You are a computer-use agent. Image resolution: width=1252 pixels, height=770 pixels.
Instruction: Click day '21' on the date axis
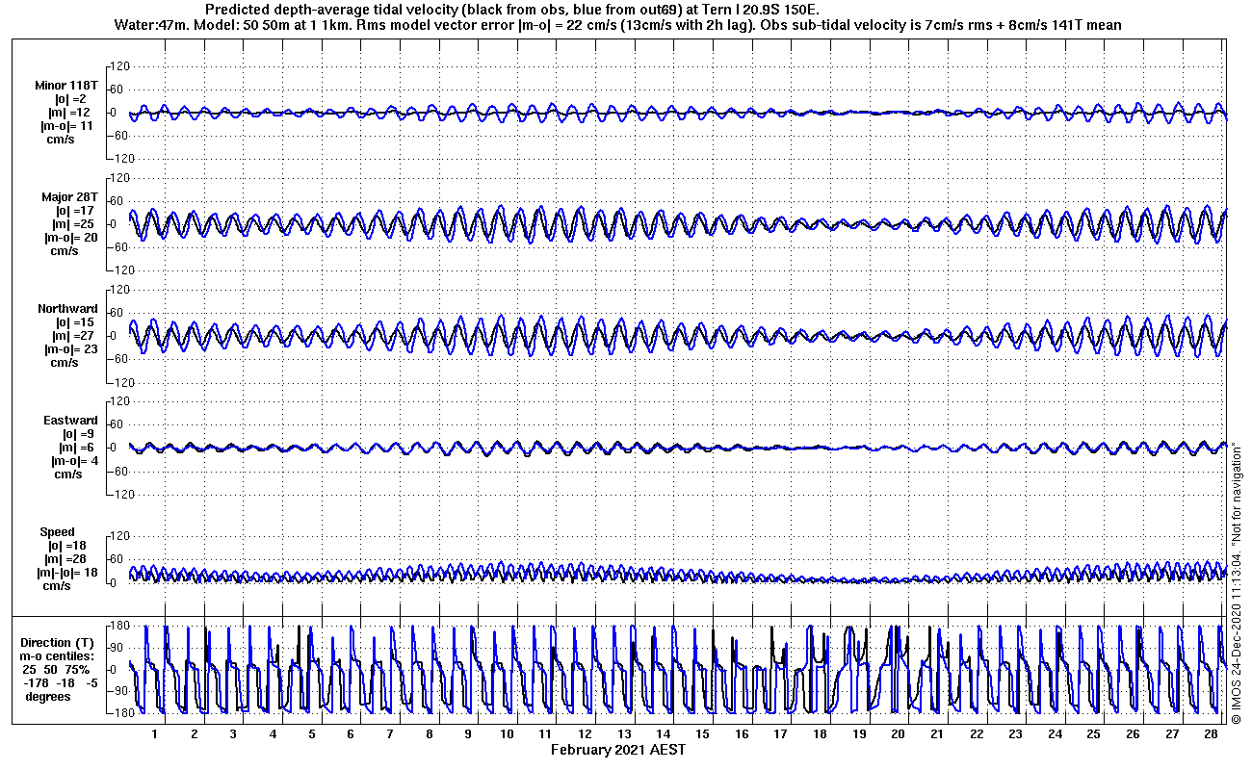[x=937, y=734]
